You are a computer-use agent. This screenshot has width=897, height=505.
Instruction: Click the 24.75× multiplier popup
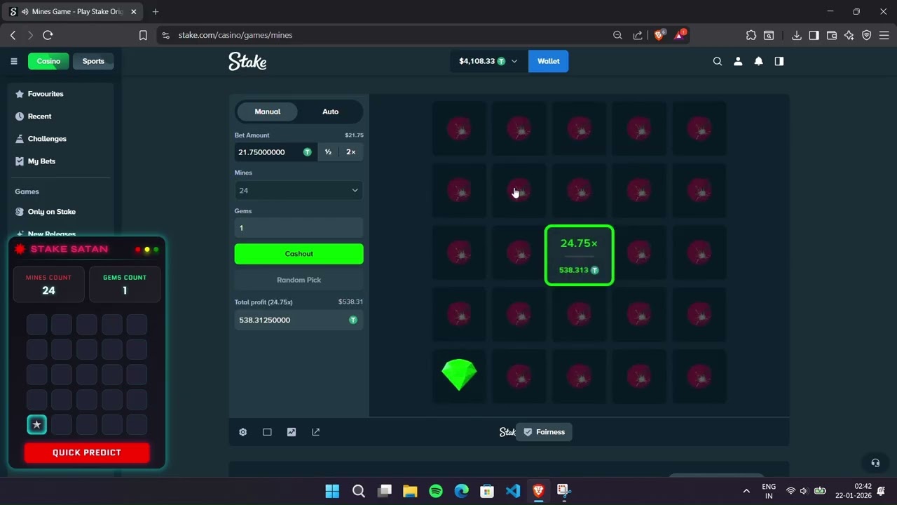pos(580,255)
